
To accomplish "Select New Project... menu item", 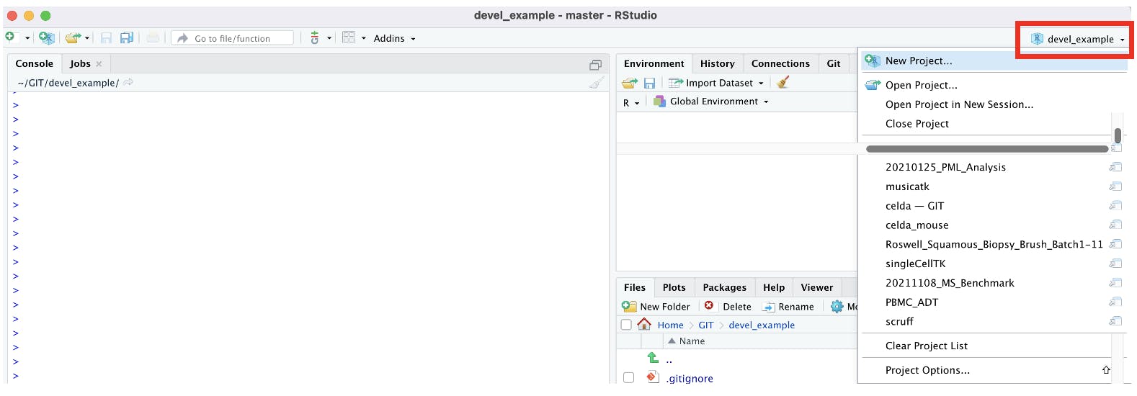I will [992, 60].
